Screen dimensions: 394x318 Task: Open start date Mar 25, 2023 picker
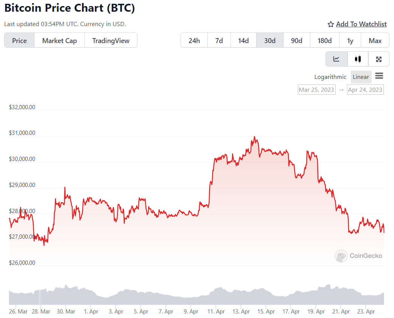point(317,90)
